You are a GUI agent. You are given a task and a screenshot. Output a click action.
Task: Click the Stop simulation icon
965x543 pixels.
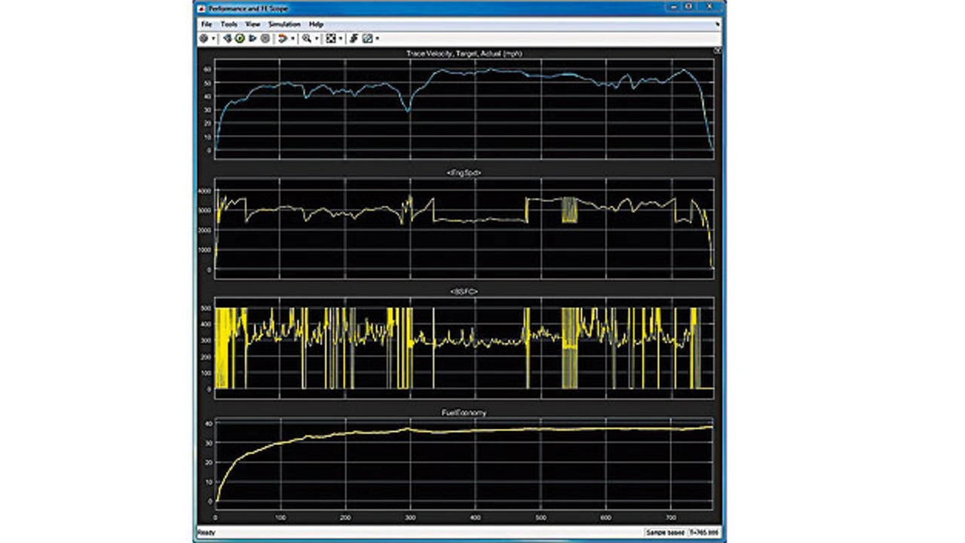(x=265, y=38)
